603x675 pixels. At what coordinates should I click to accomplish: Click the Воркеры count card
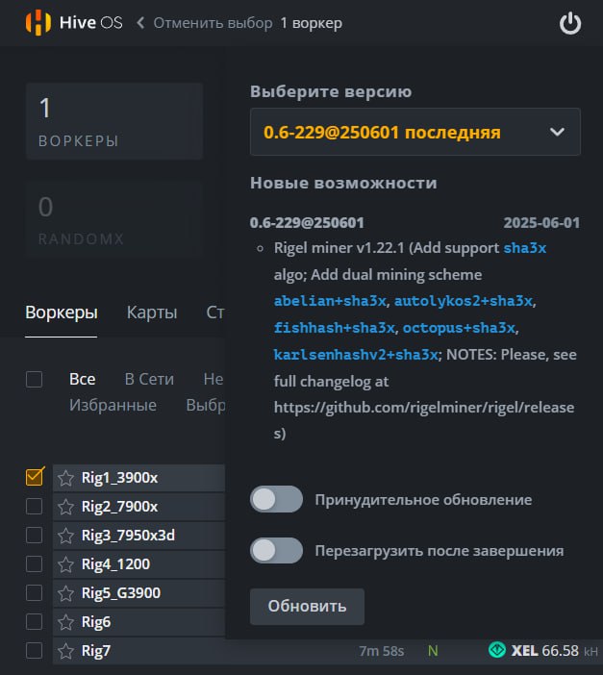114,121
